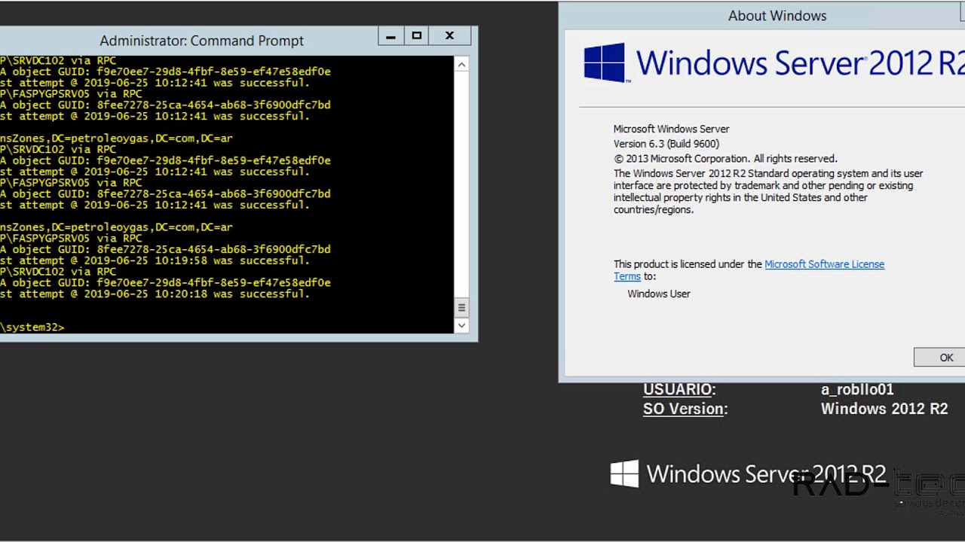Click the 'Windows User' licensee text
This screenshot has height=542, width=965.
pyautogui.click(x=659, y=294)
